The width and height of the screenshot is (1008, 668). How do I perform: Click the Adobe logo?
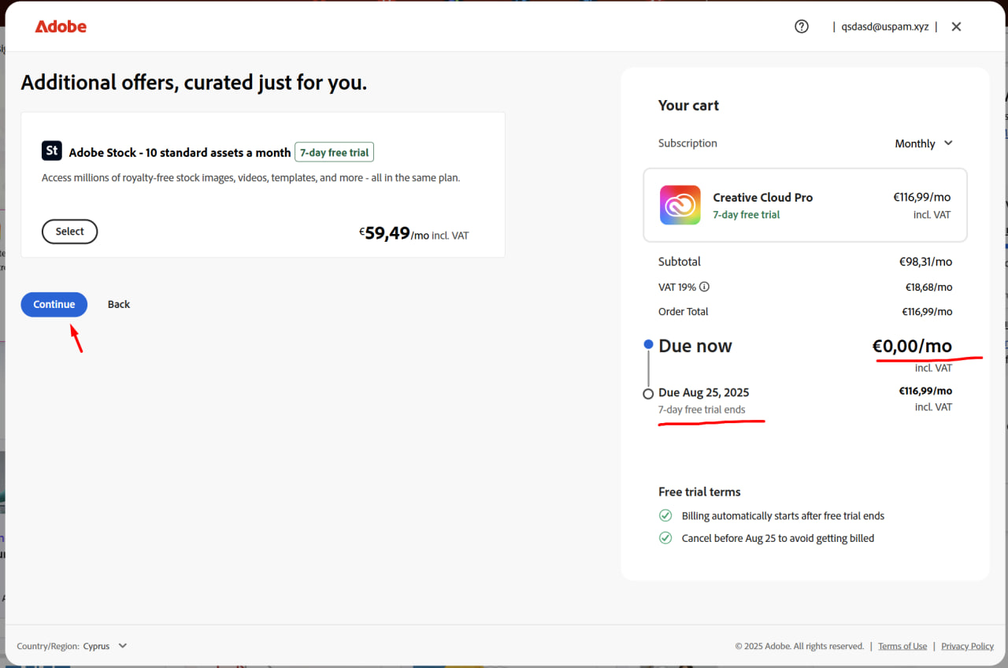pyautogui.click(x=61, y=27)
